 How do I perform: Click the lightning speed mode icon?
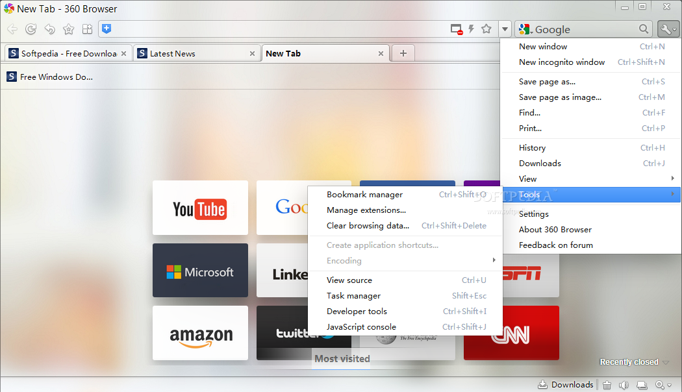pyautogui.click(x=471, y=29)
